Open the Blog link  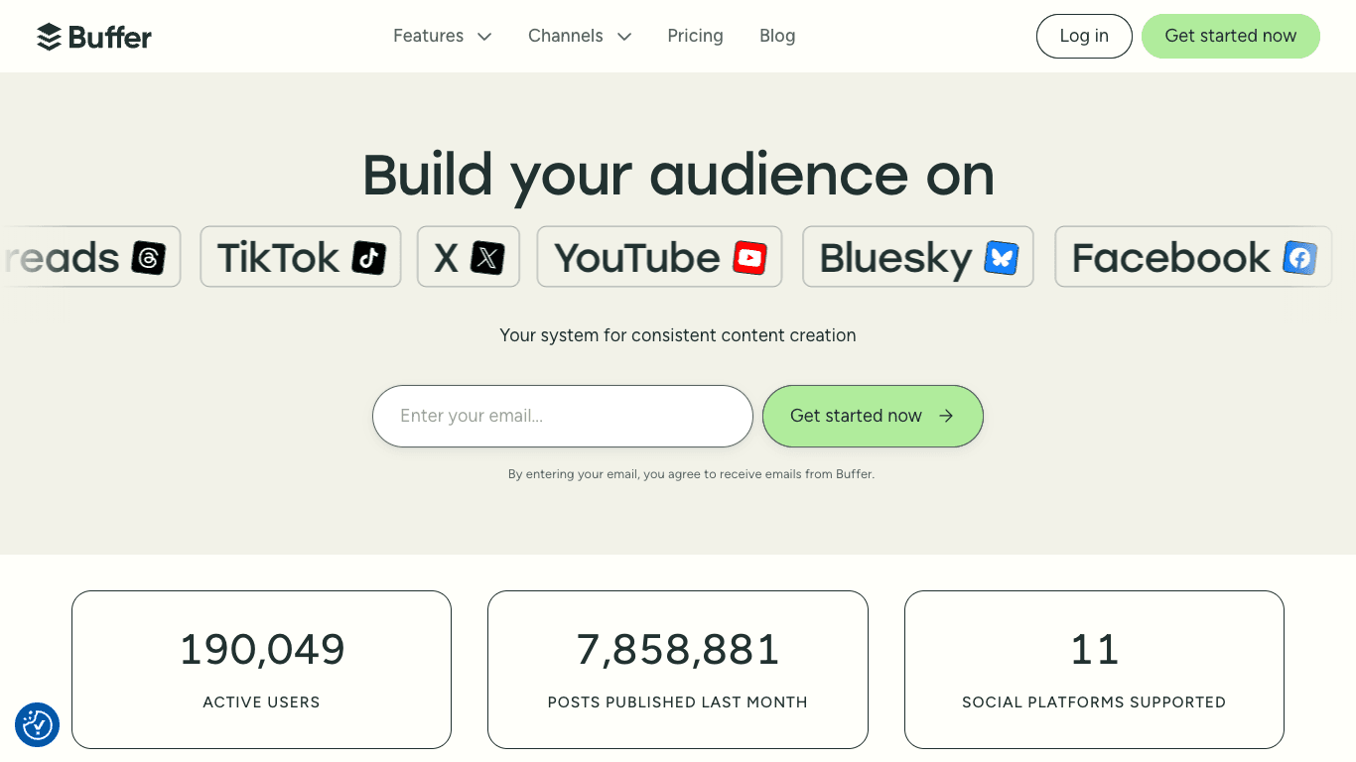point(777,36)
